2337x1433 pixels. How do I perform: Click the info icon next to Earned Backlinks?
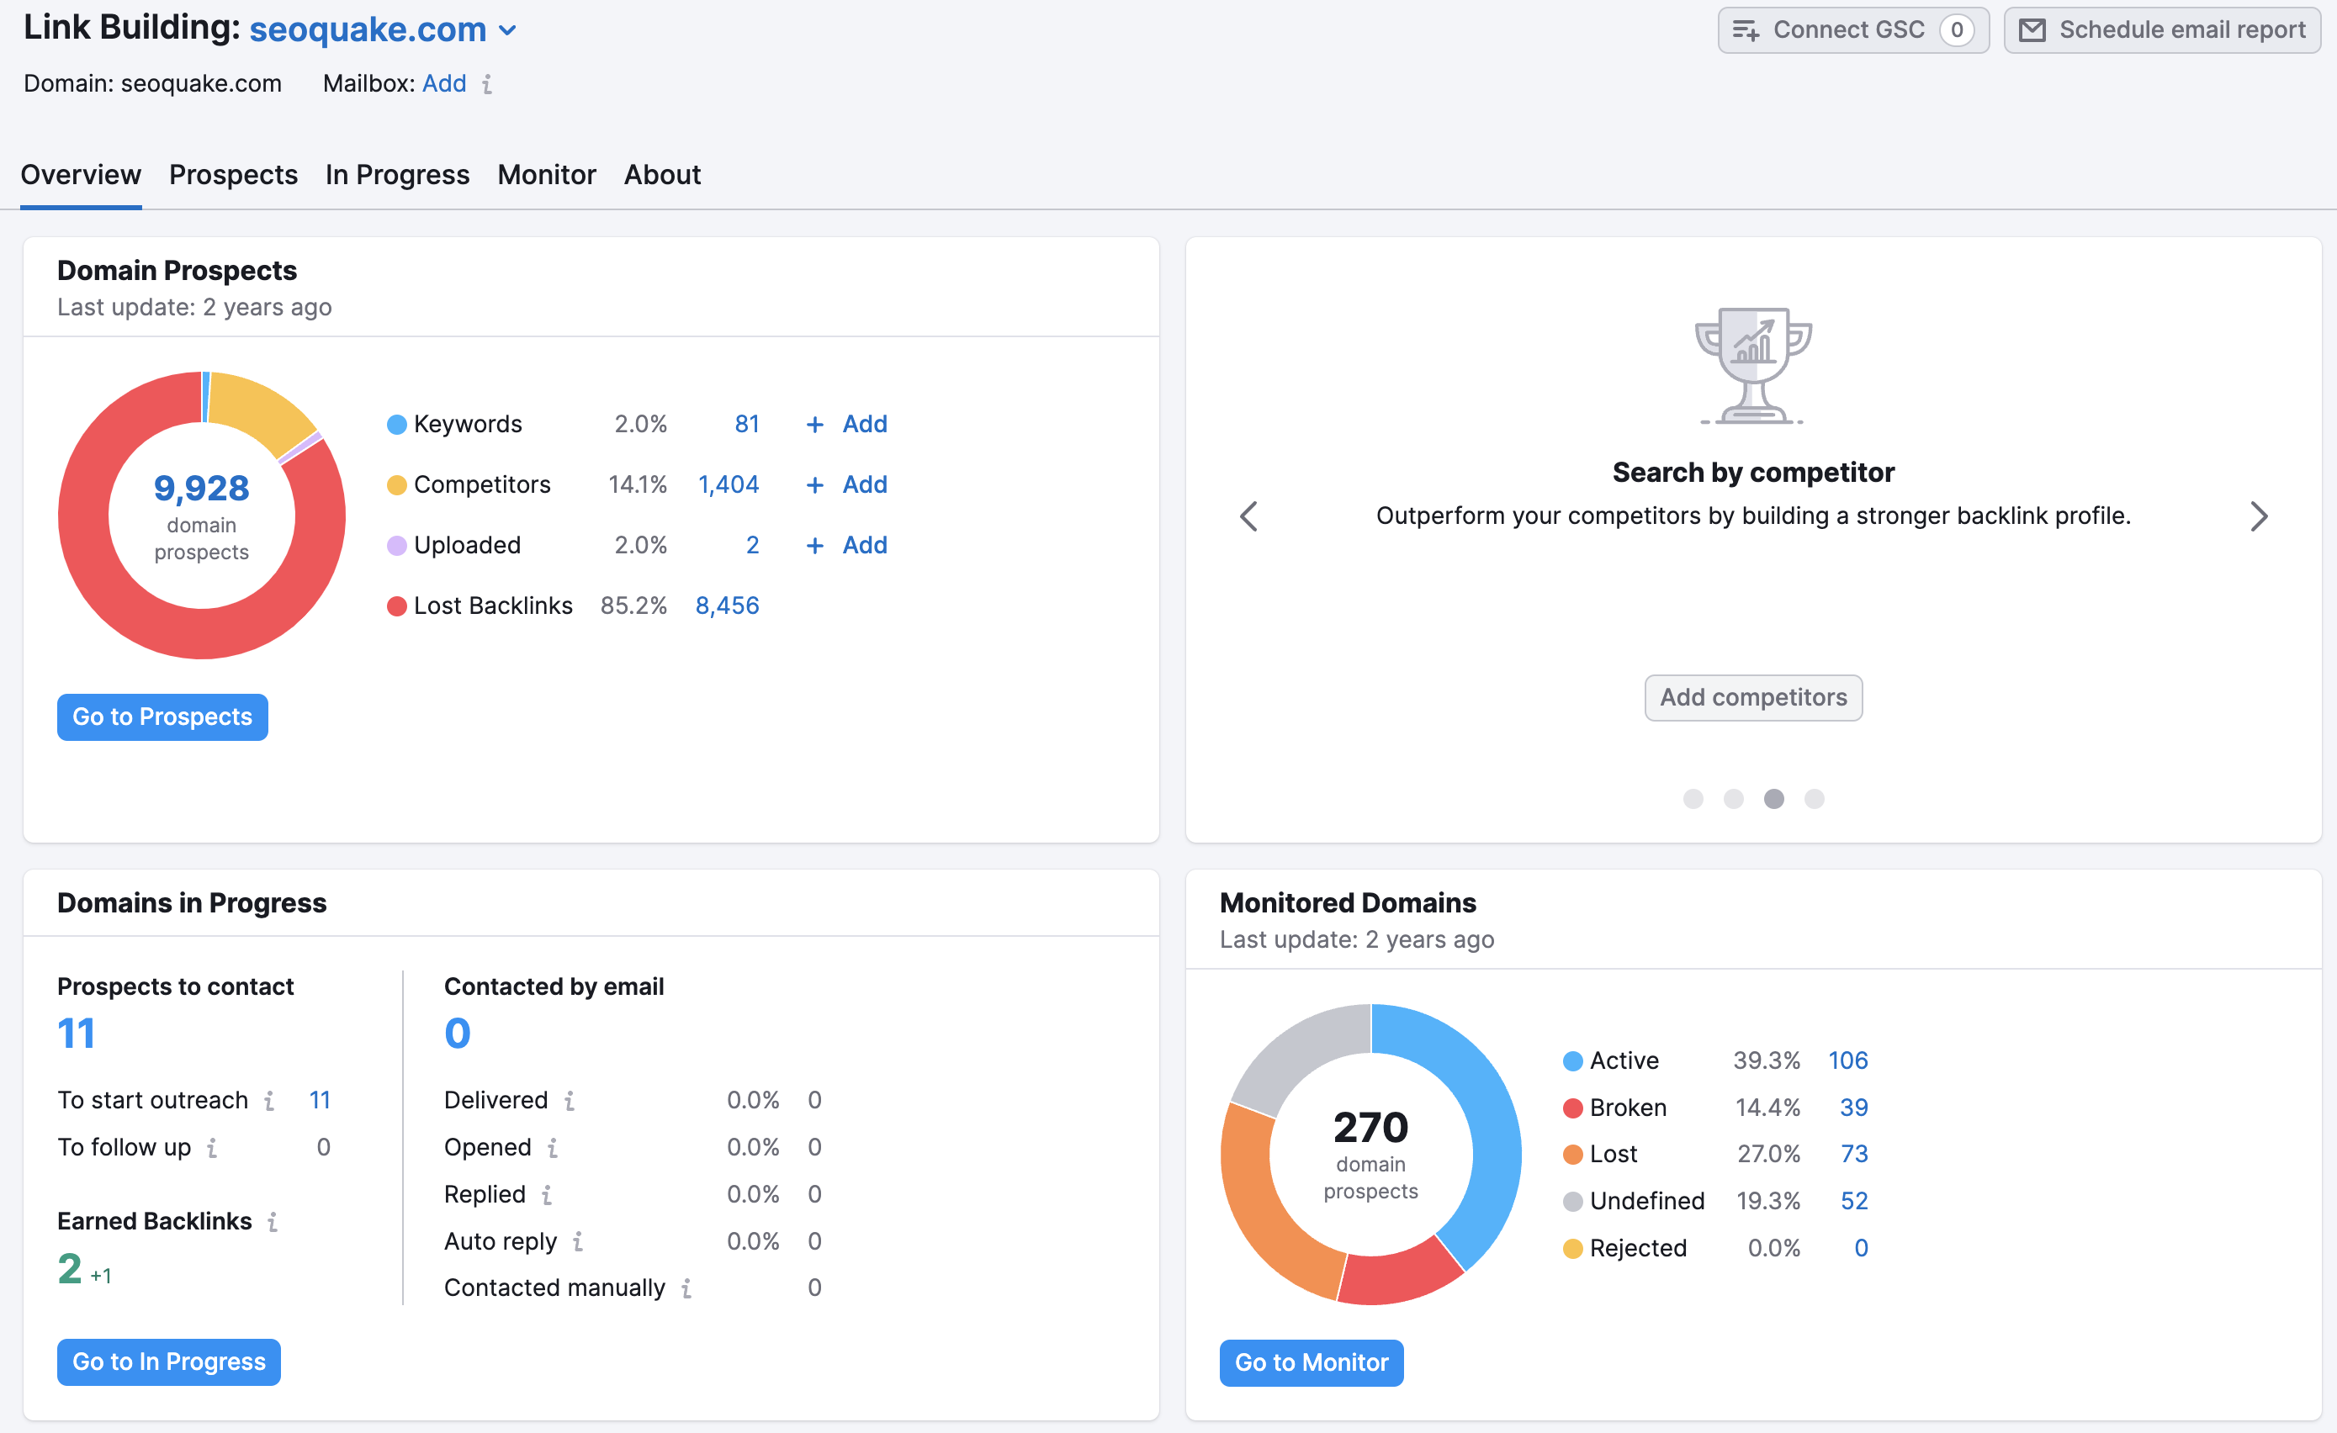click(273, 1222)
